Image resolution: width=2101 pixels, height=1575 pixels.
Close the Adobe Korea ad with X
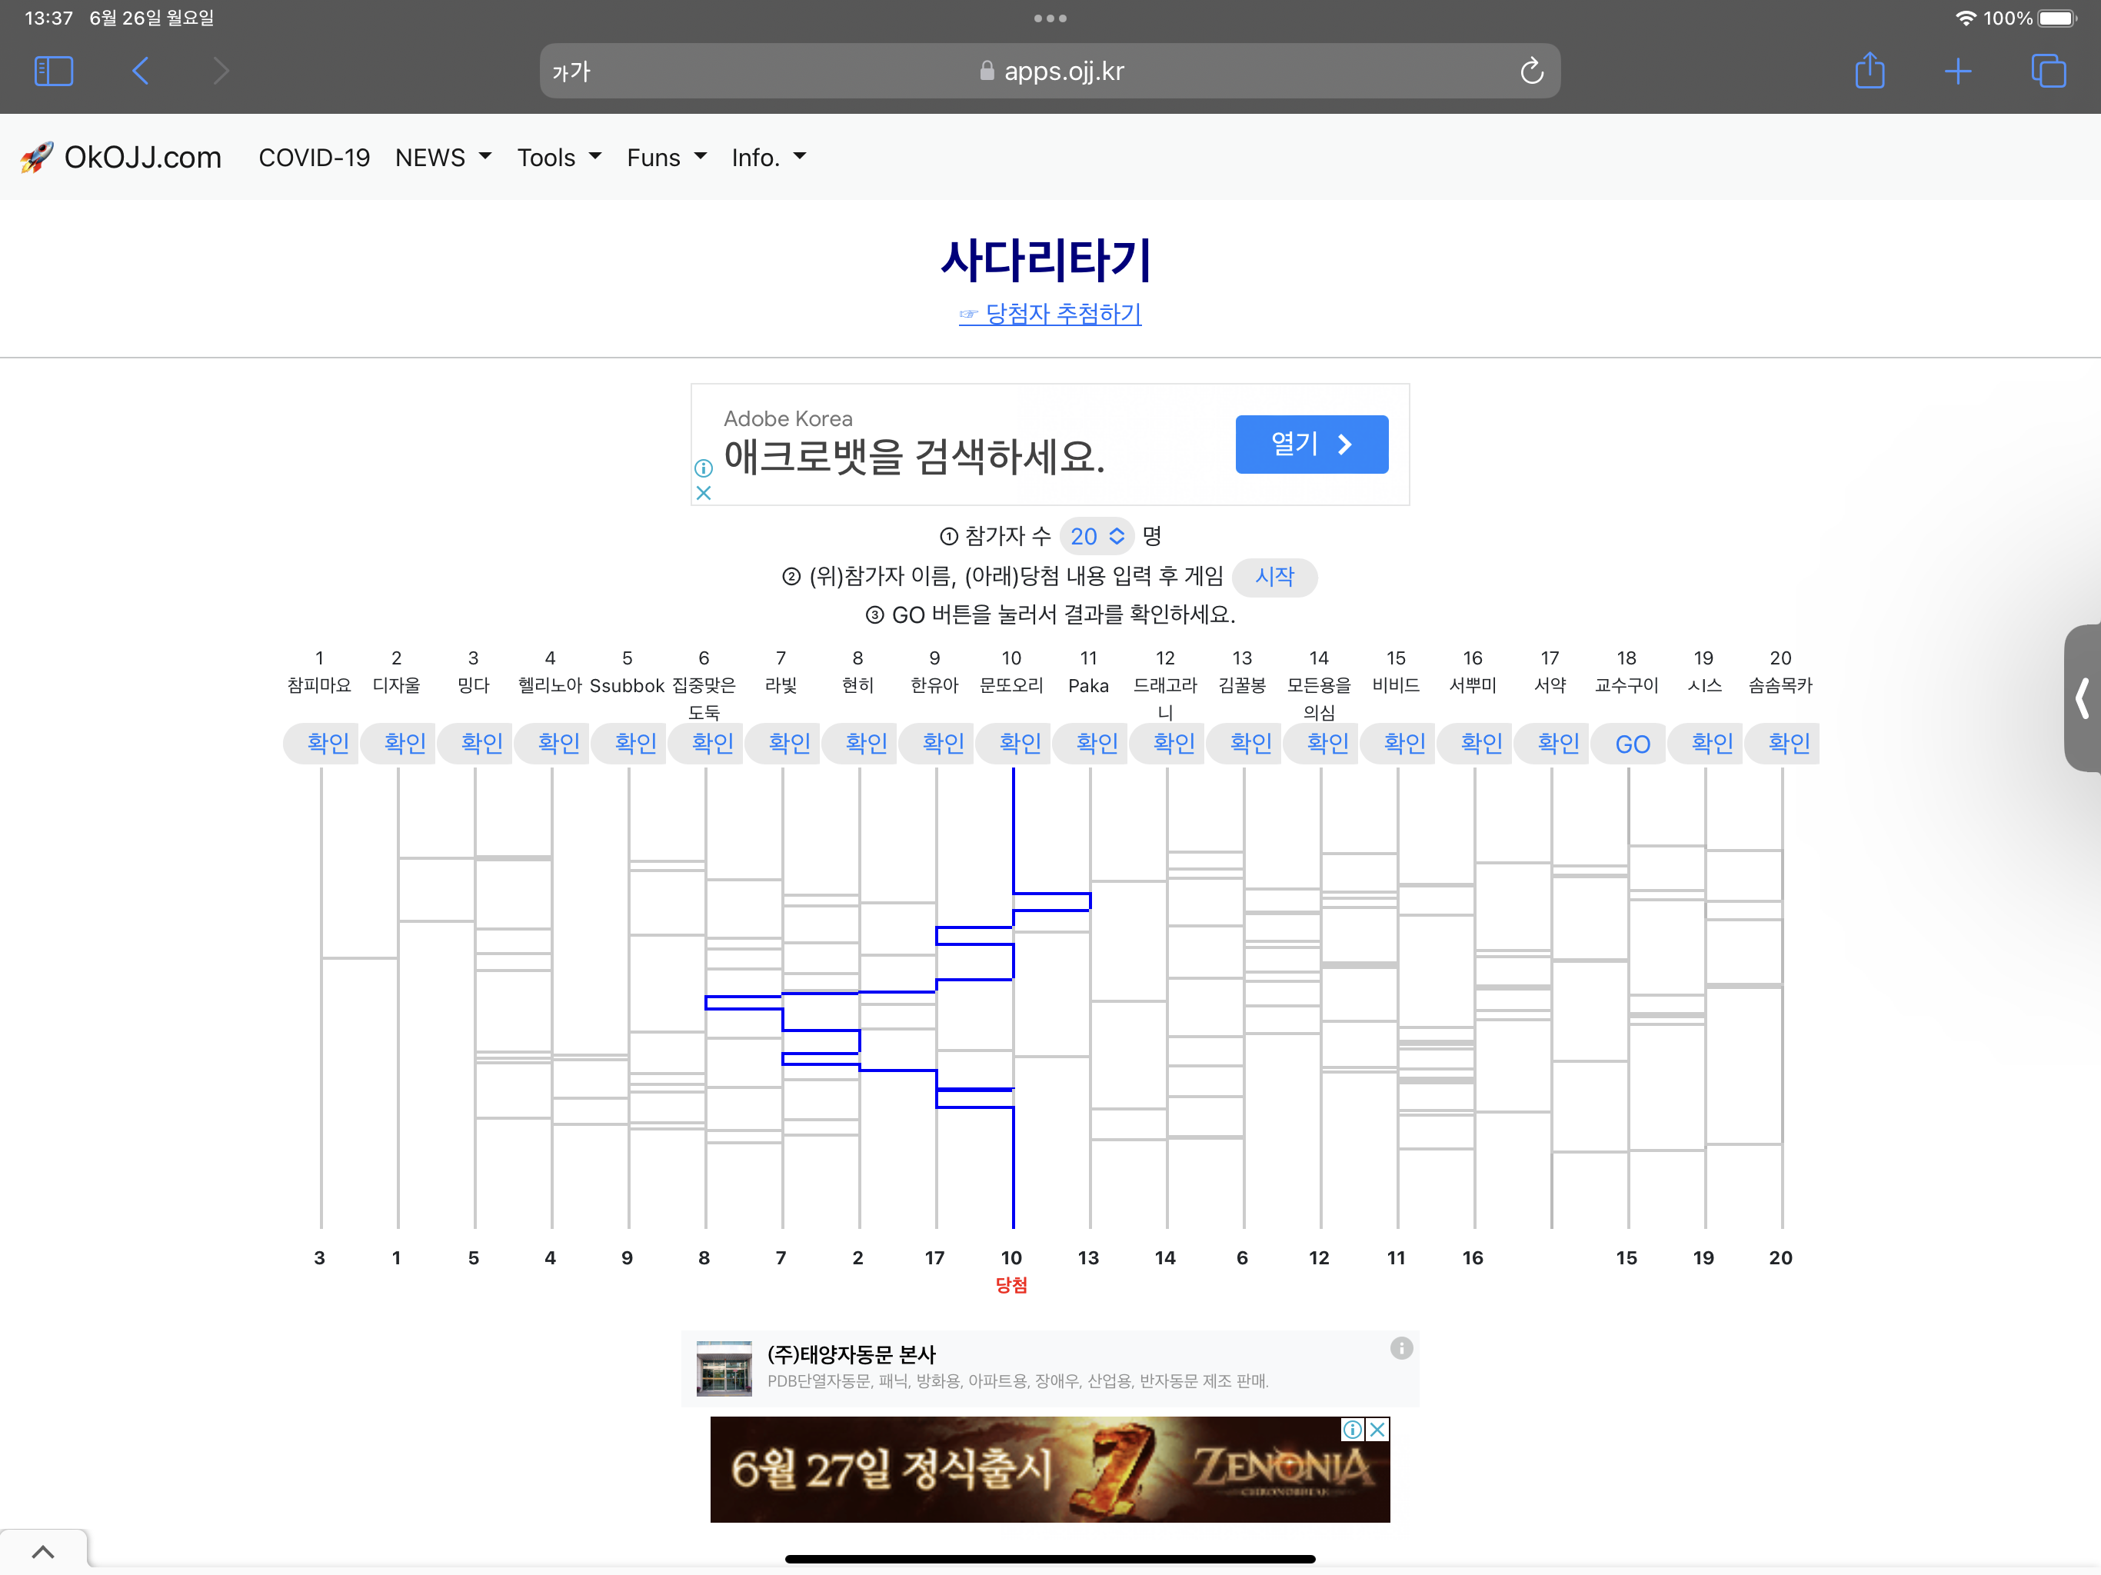(x=704, y=493)
